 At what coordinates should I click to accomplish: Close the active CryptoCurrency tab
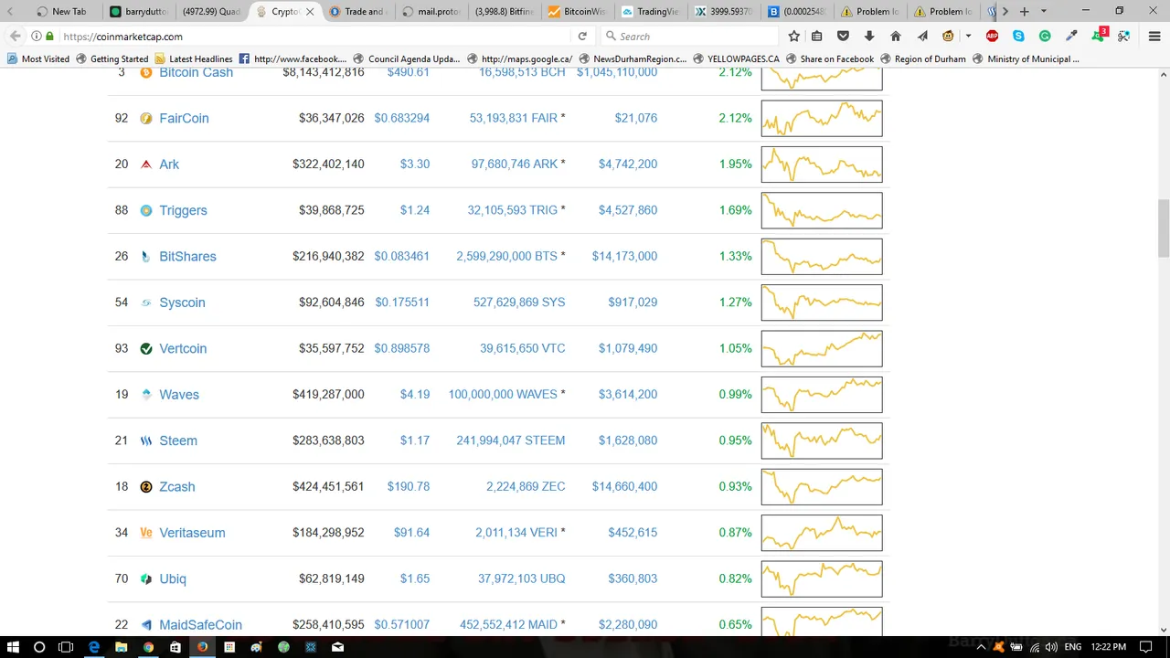(310, 12)
